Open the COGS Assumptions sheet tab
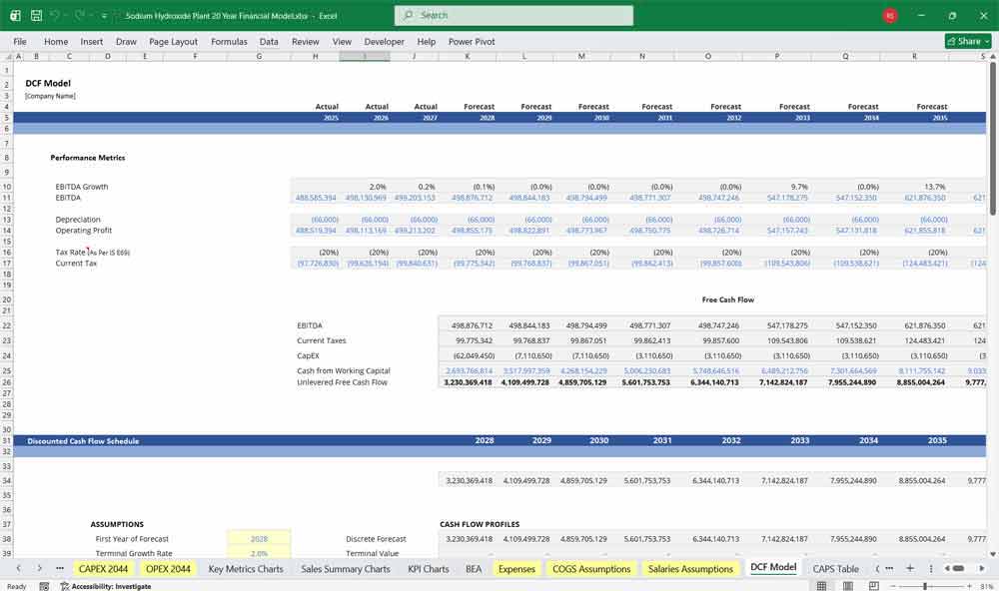Screen dimensions: 999x591 [591, 568]
